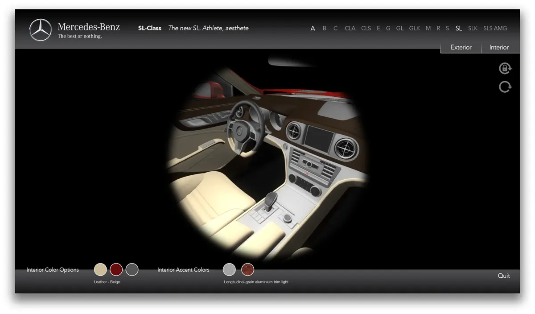Click the Interior Accent Colors label

point(183,270)
